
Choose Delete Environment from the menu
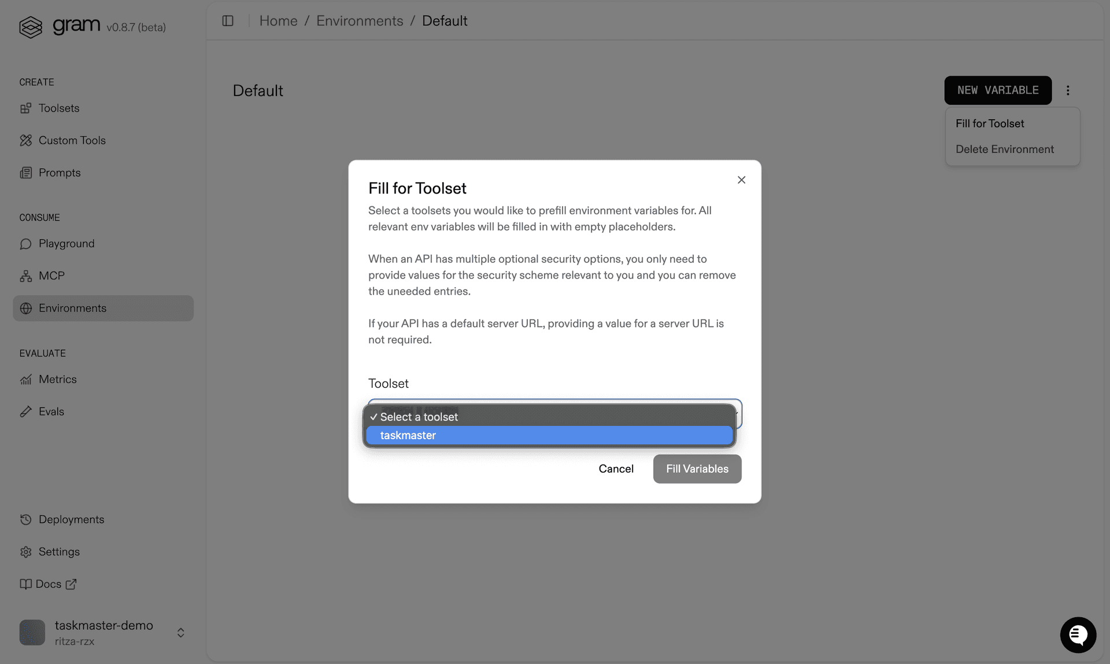pyautogui.click(x=1005, y=149)
